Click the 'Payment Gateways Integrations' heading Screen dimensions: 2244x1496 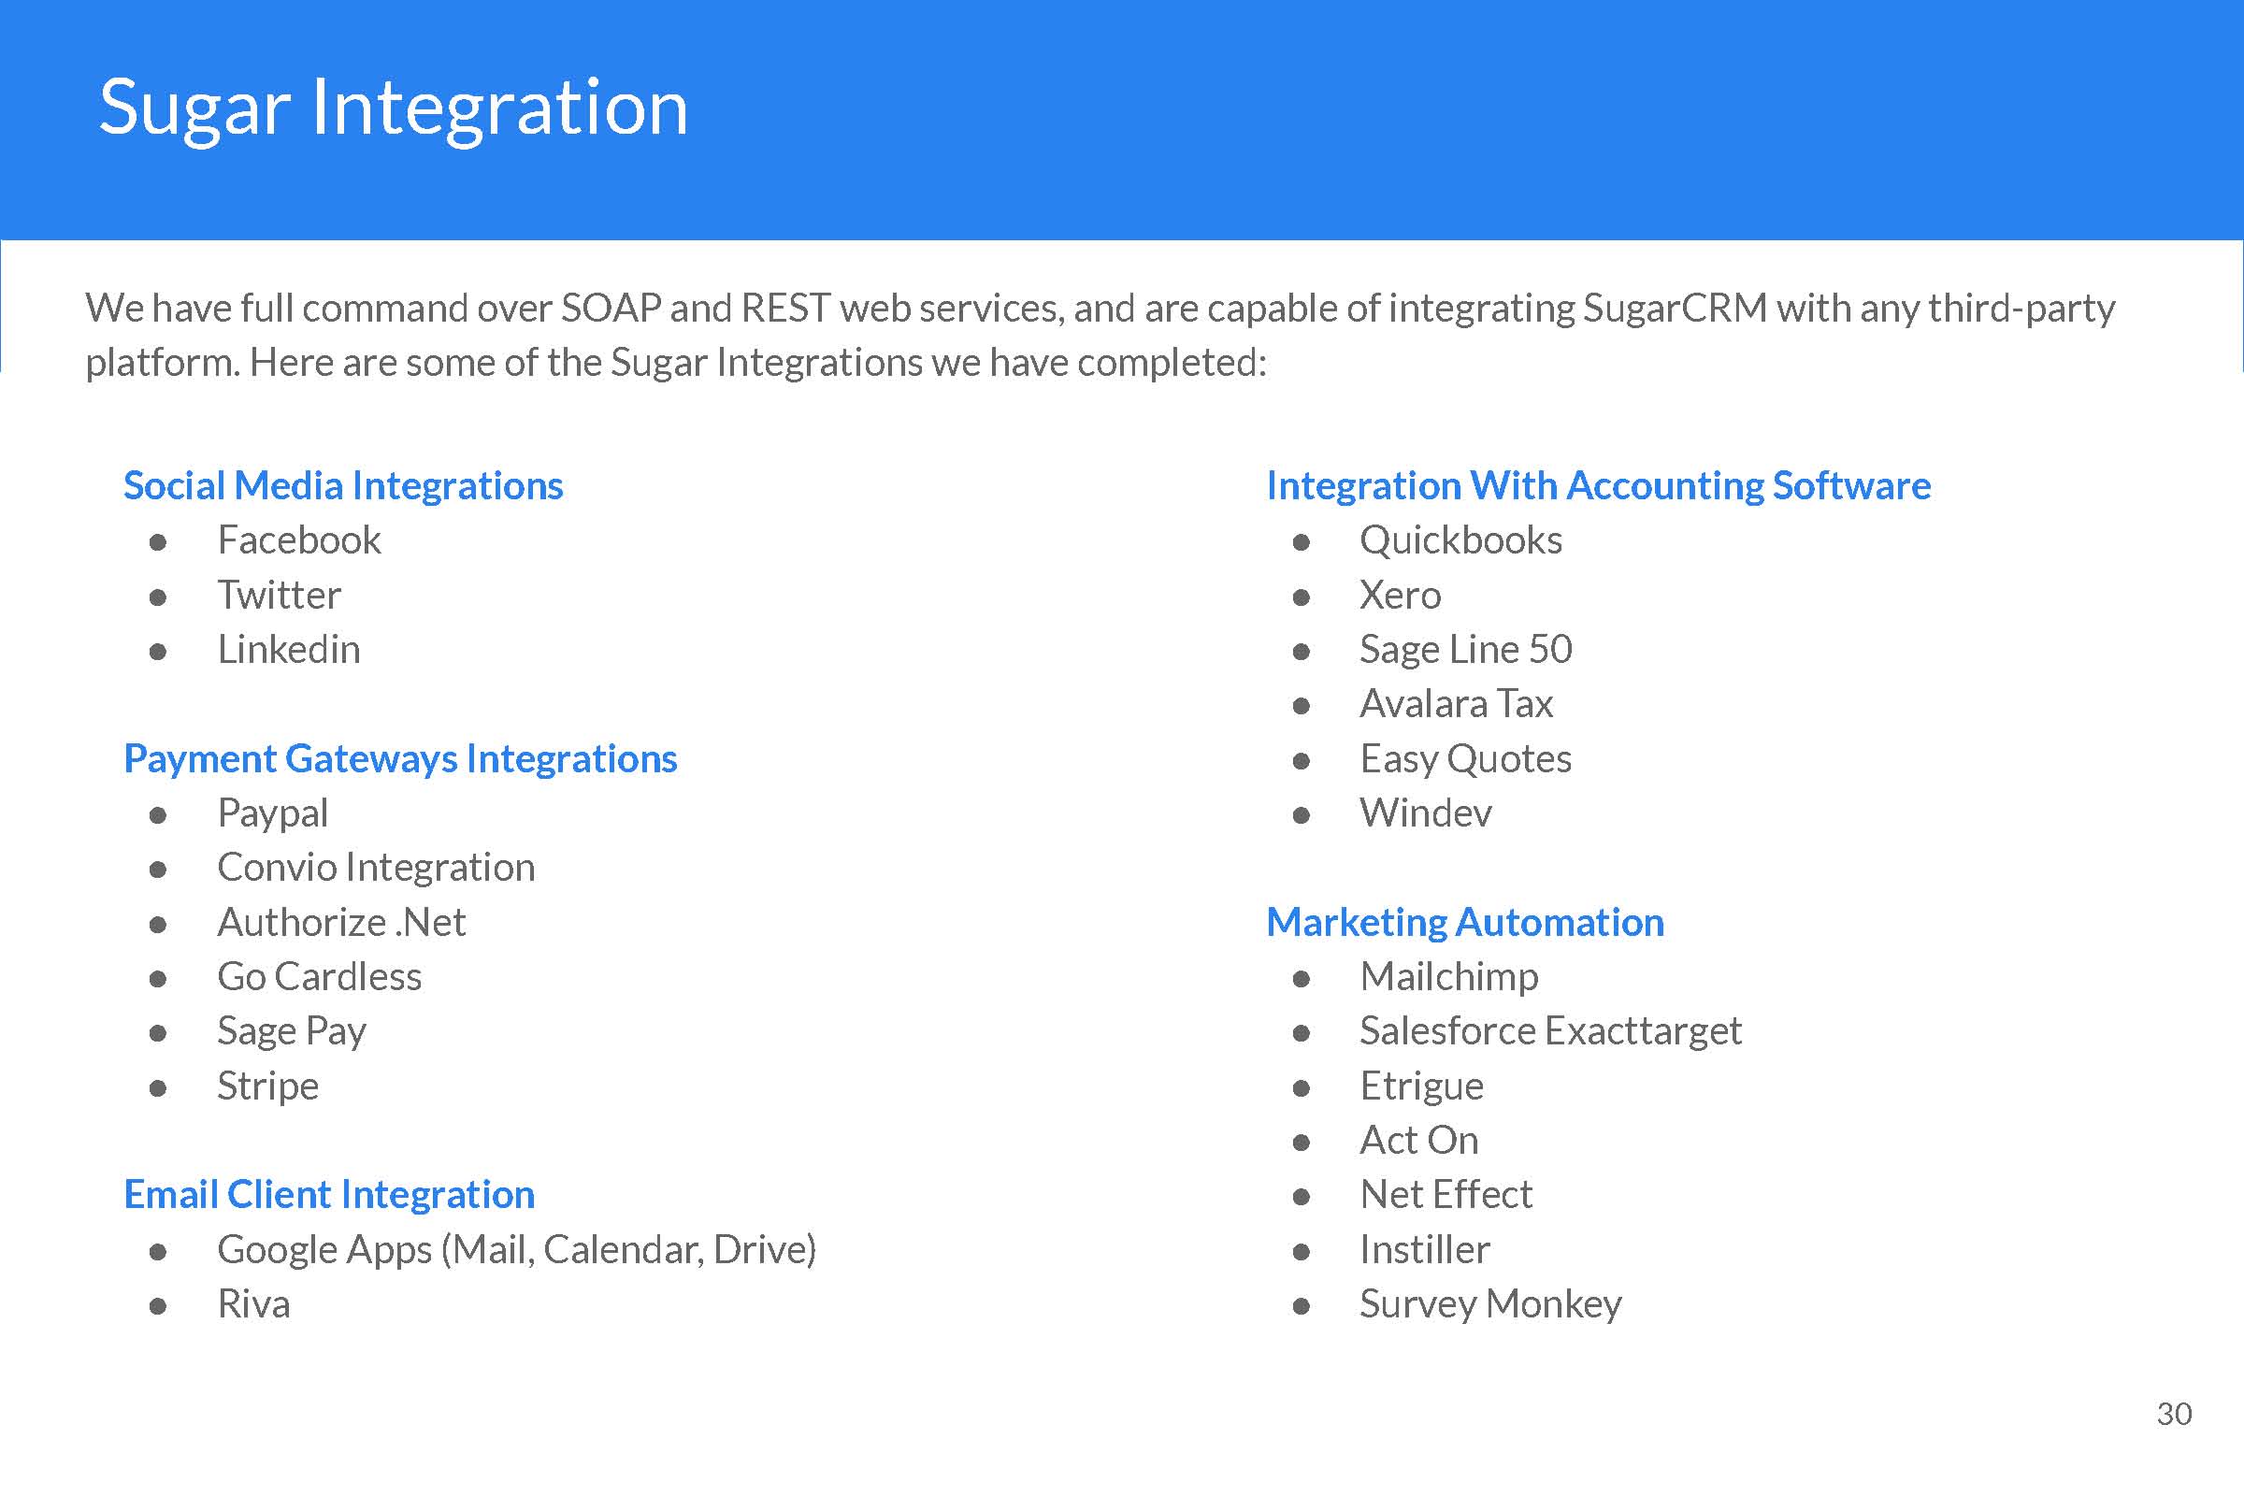[x=401, y=759]
